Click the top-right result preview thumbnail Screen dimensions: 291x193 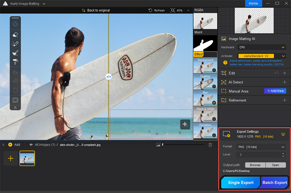click(x=254, y=21)
